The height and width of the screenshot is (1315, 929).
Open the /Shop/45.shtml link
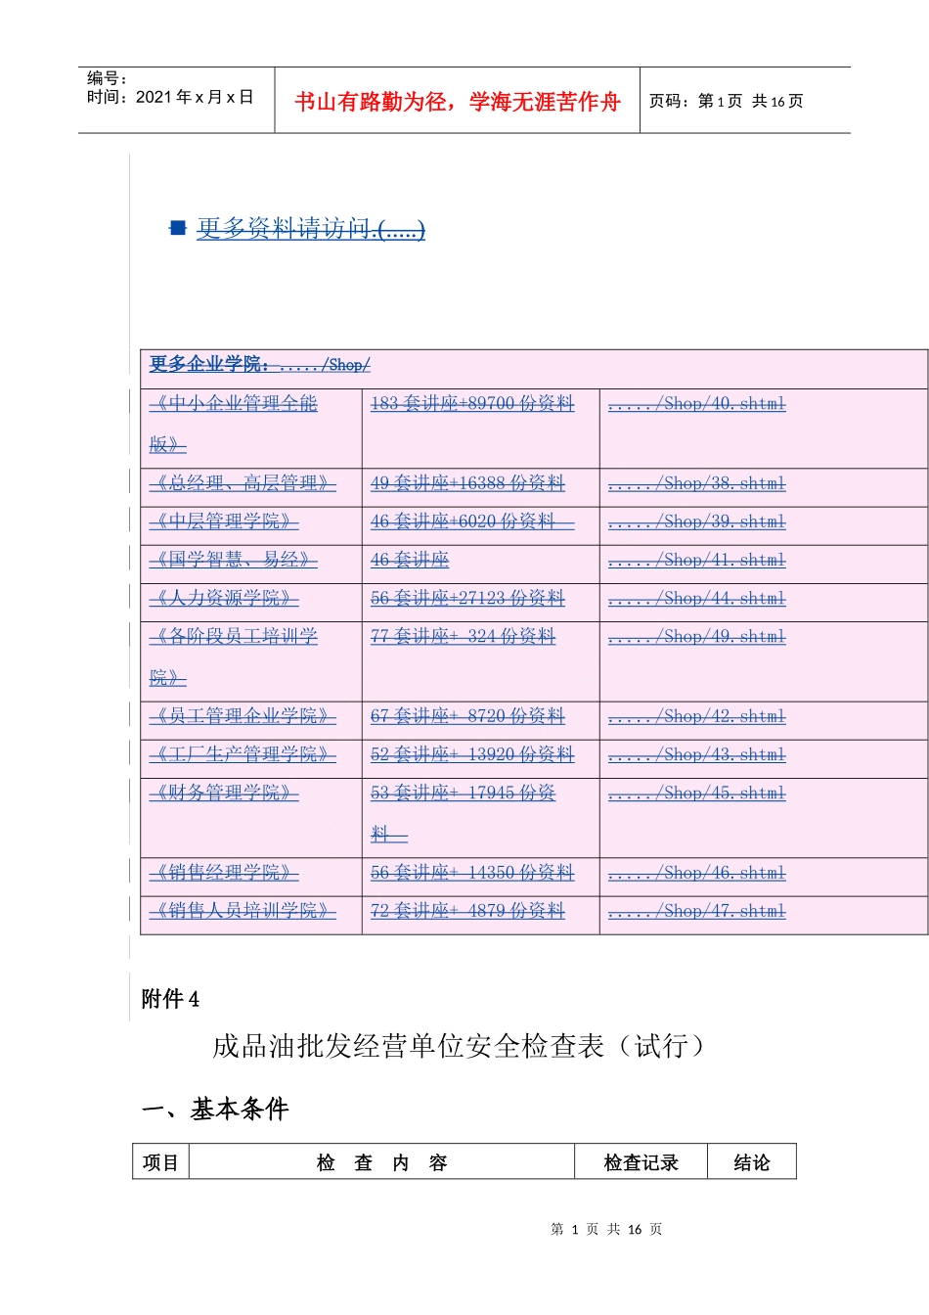[696, 793]
